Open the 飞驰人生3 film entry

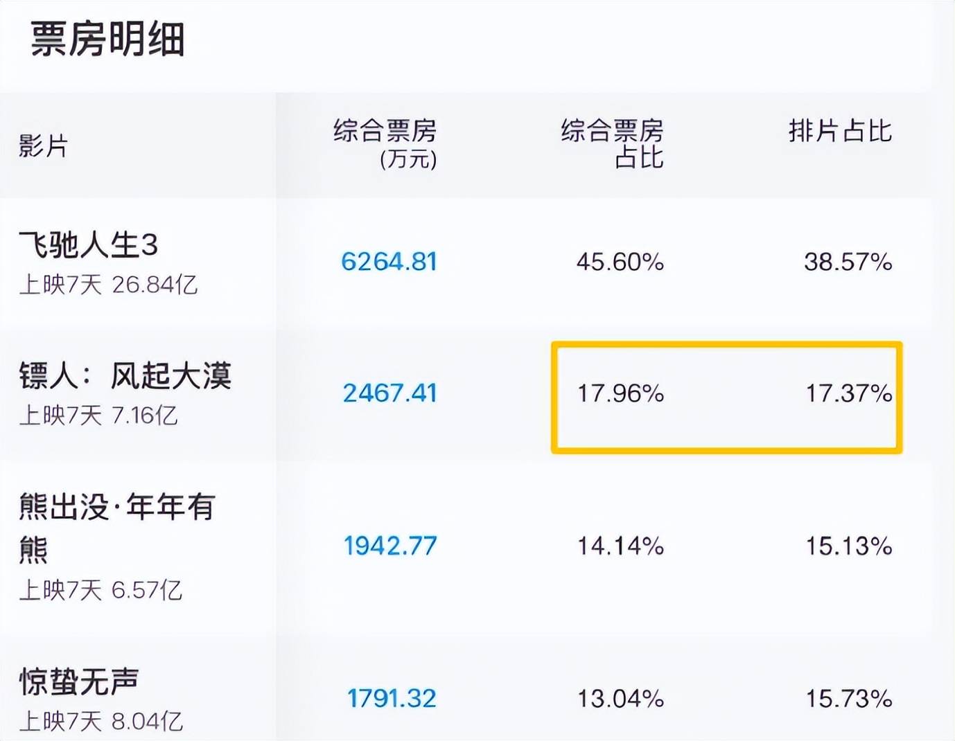[89, 244]
